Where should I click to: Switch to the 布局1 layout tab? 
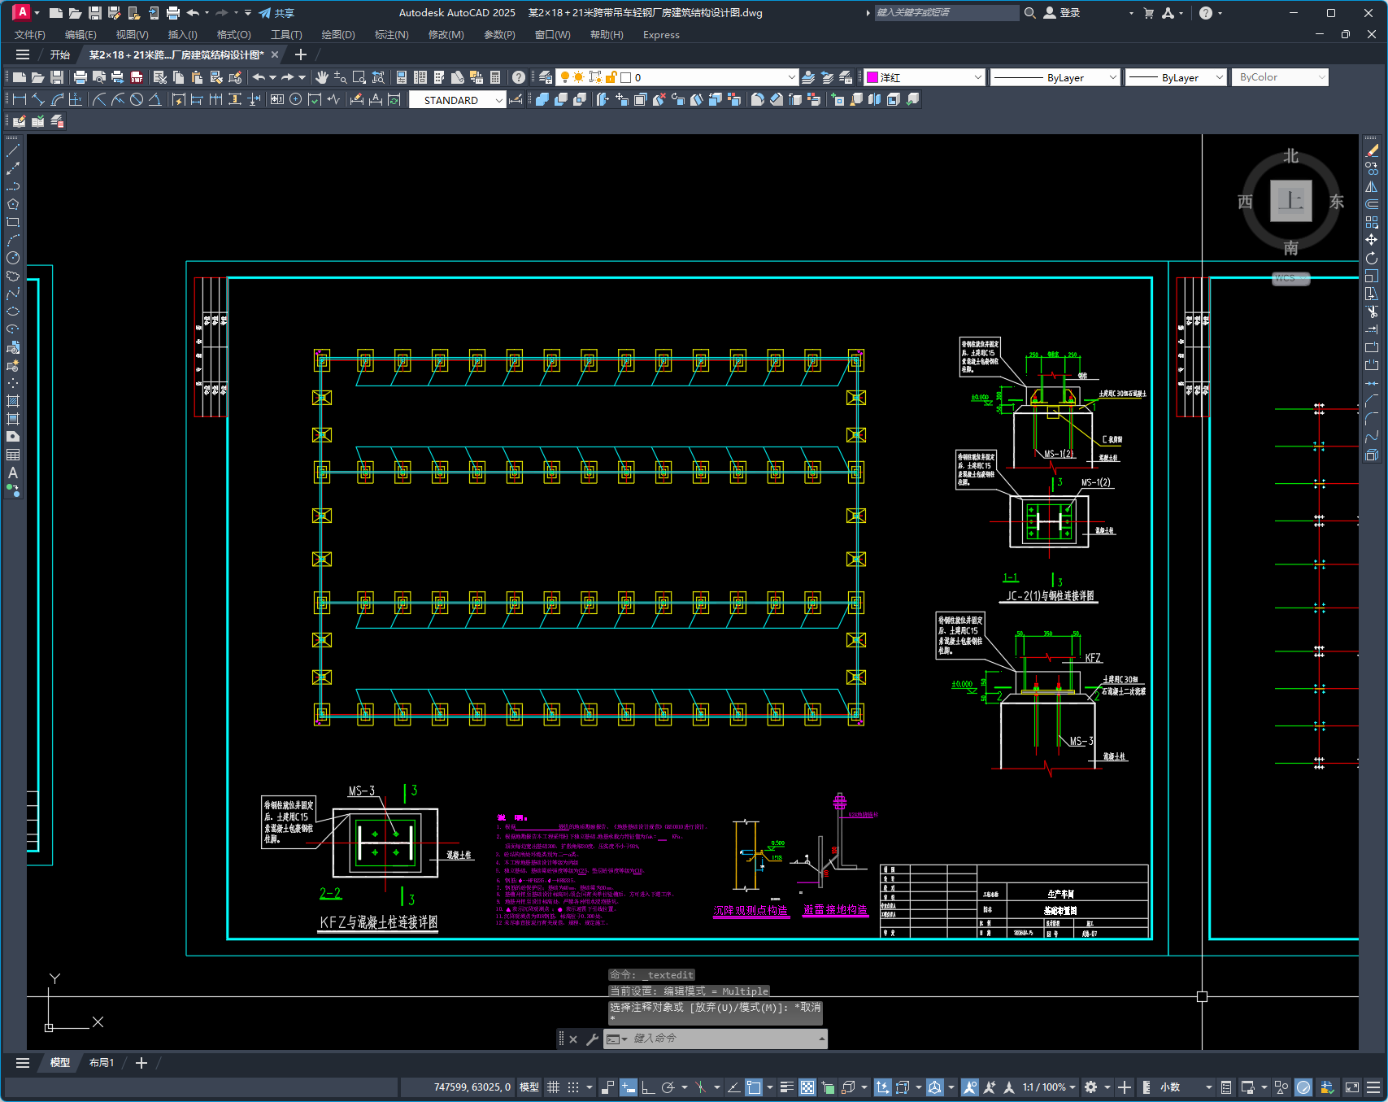pyautogui.click(x=102, y=1063)
